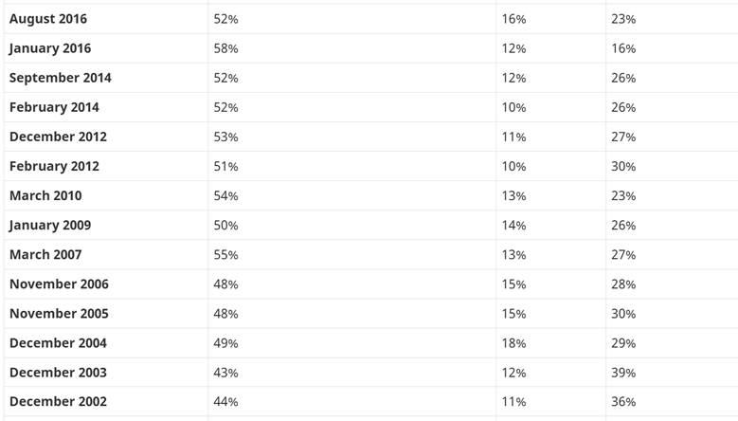Click the November 2005 row label

pyautogui.click(x=59, y=313)
